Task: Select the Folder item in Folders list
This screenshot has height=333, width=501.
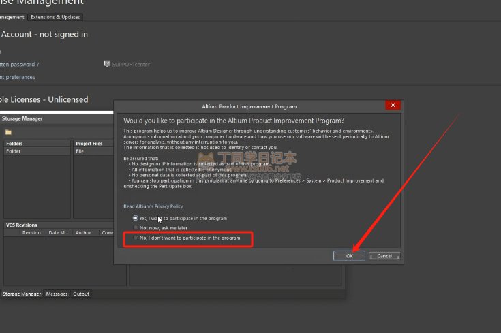Action: click(14, 151)
